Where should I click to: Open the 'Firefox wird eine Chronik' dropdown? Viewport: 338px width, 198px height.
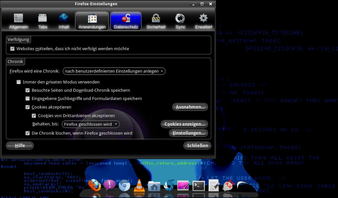(x=114, y=71)
